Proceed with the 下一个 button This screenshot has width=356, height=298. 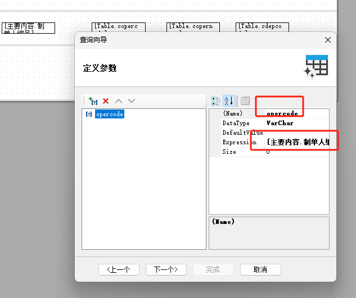pos(166,270)
